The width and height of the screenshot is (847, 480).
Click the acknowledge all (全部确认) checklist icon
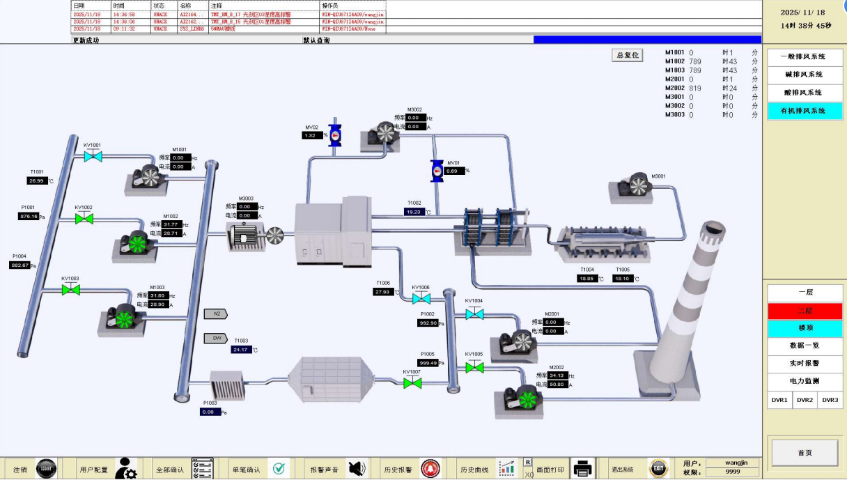coord(202,469)
